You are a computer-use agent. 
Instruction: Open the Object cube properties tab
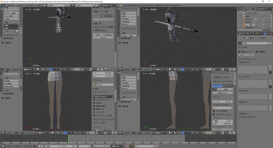[x=256, y=34]
